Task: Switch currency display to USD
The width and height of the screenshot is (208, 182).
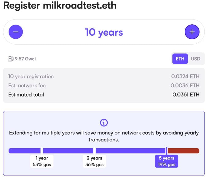Action: pos(195,59)
